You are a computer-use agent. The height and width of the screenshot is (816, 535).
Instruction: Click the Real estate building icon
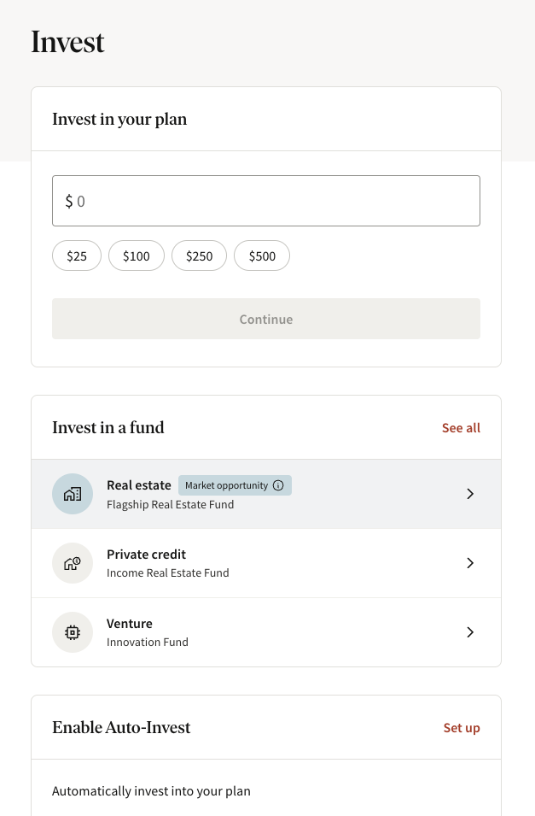pyautogui.click(x=73, y=494)
